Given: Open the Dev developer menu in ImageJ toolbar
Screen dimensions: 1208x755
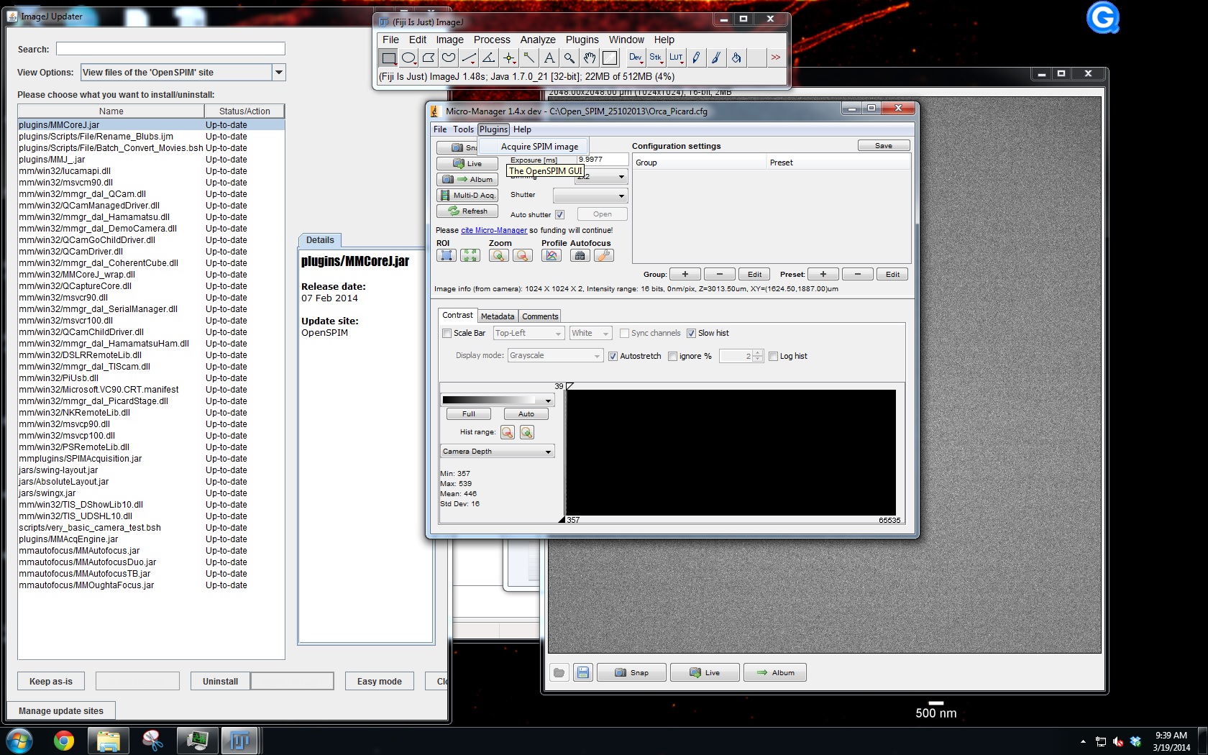Looking at the screenshot, I should point(636,58).
